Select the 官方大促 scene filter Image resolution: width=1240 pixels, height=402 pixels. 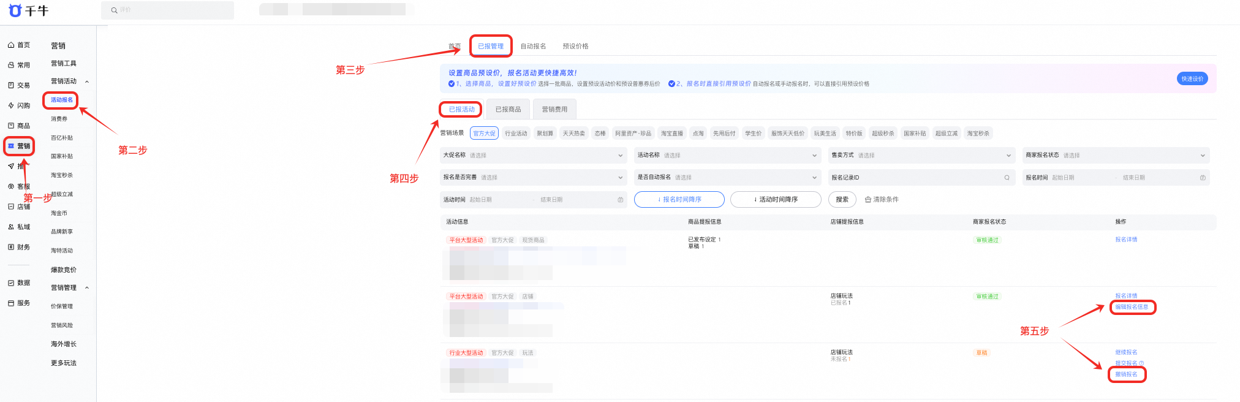click(x=484, y=134)
